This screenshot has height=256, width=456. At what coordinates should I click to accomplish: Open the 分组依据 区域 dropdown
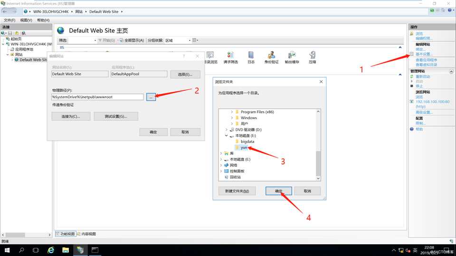[x=190, y=40]
